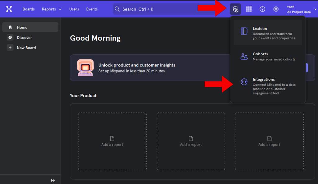Collapse the sidebar with arrow icon
Viewport: 318px width, 184px height.
pos(53,180)
